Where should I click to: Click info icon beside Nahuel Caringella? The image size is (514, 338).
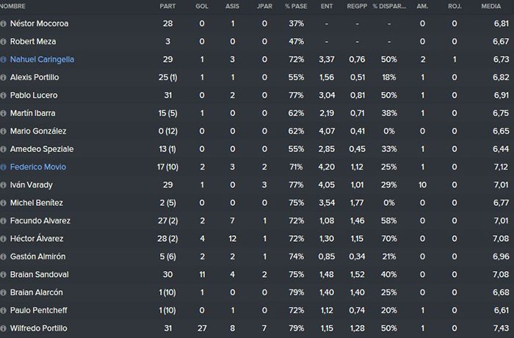pyautogui.click(x=3, y=60)
